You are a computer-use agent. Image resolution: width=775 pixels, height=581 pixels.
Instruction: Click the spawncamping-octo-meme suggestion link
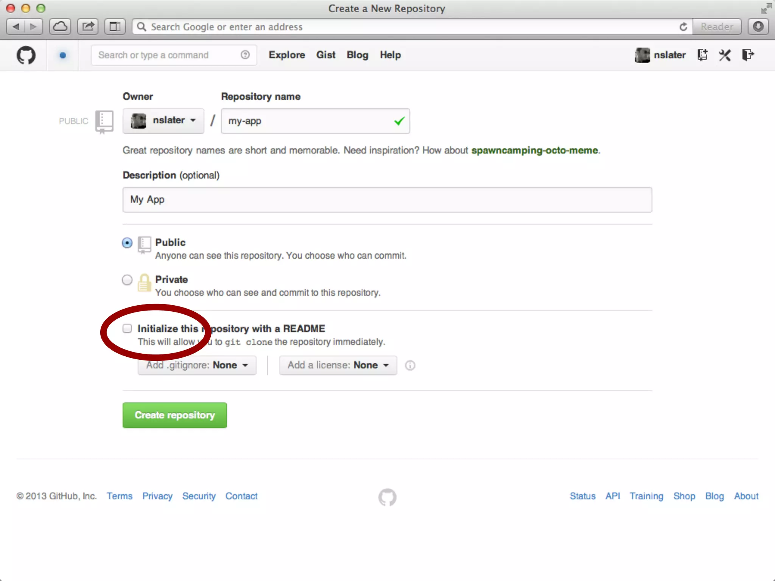pyautogui.click(x=534, y=151)
